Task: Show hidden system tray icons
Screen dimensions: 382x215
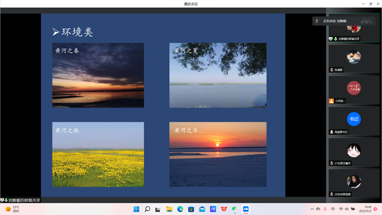Action: 312,209
